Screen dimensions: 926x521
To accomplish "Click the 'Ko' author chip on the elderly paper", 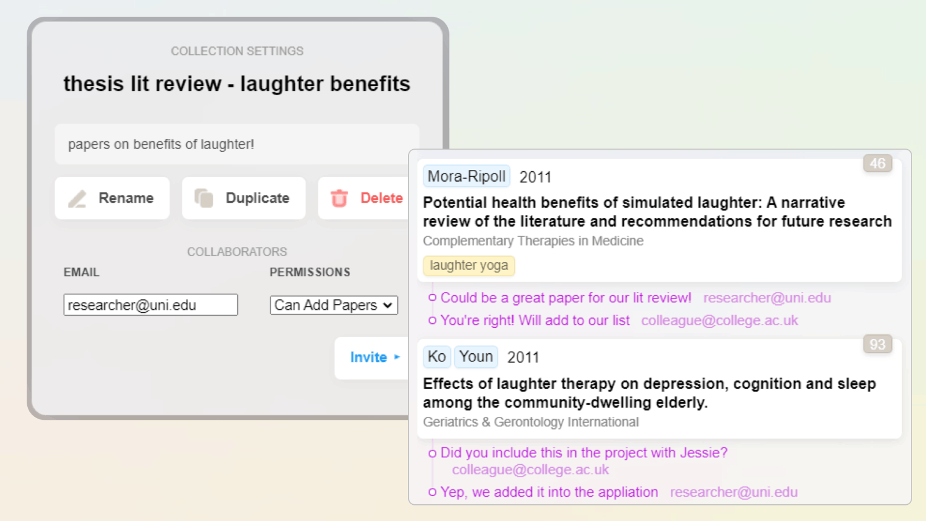I will point(437,356).
